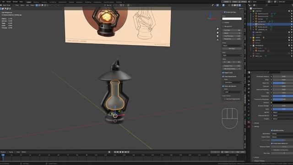Open the Physics properties tab icon
This screenshot has width=293, height=165.
point(249,111)
